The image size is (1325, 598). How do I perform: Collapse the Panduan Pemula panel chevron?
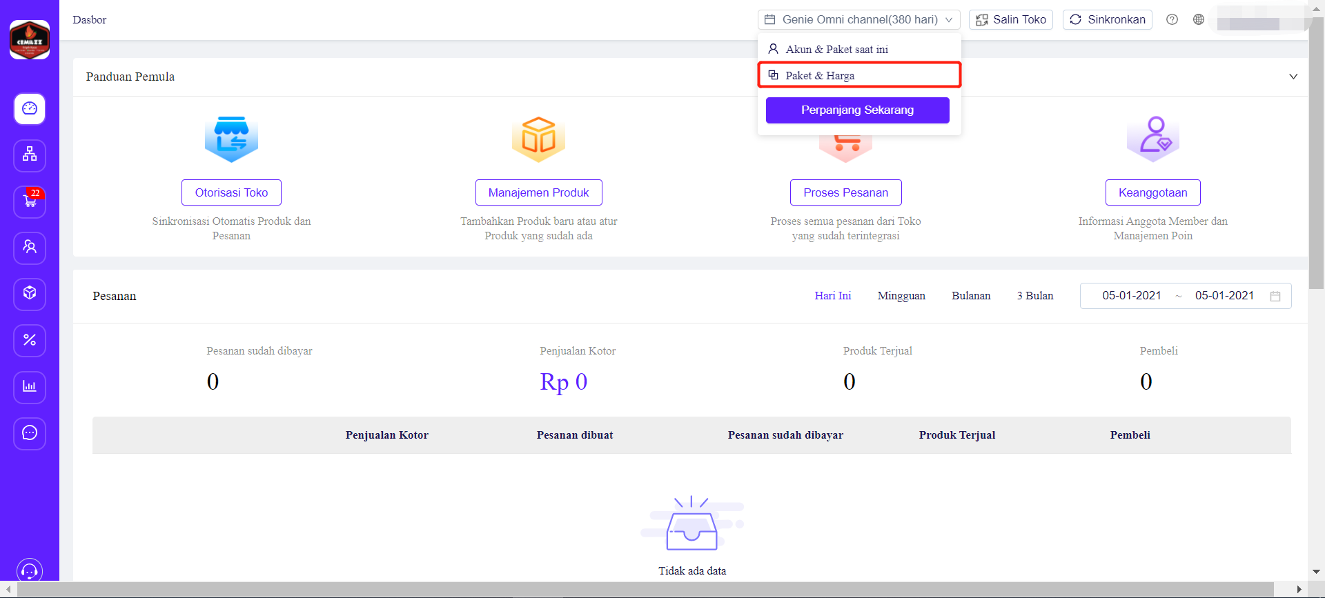(1293, 77)
